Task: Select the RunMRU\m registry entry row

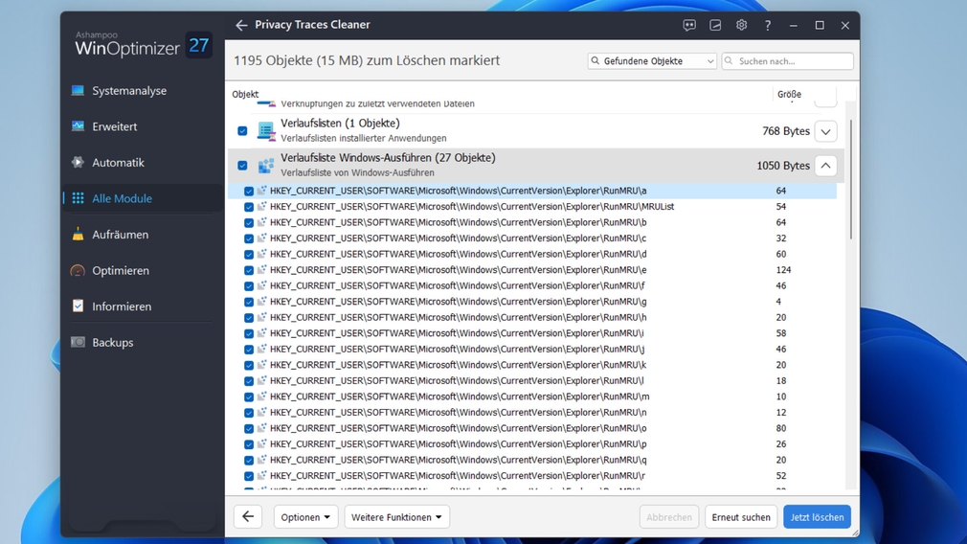Action: point(532,397)
